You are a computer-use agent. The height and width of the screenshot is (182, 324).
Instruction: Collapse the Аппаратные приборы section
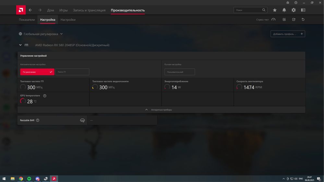click(161, 110)
